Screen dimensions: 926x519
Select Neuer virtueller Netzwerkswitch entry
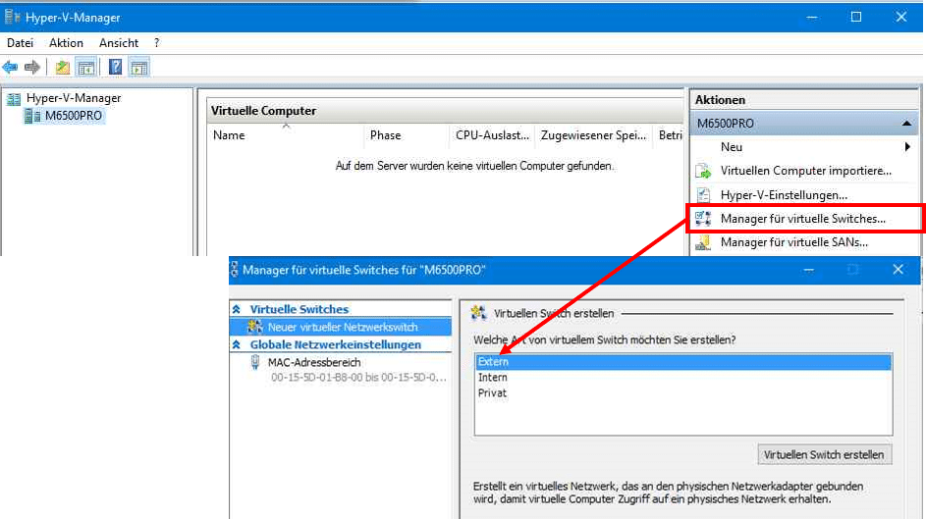[342, 327]
